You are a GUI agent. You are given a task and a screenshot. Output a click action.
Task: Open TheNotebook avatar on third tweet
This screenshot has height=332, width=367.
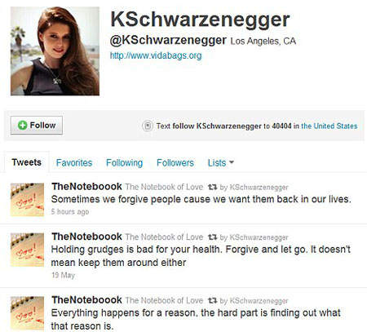[x=27, y=313]
